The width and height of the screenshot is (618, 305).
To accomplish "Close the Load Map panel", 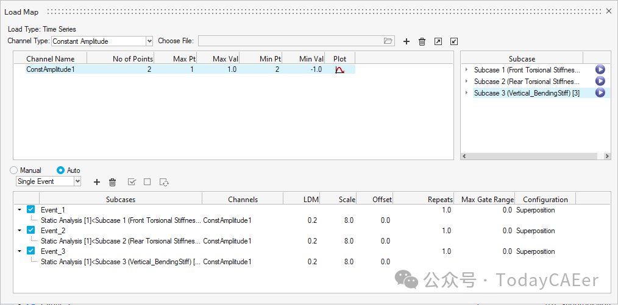I will pyautogui.click(x=608, y=12).
